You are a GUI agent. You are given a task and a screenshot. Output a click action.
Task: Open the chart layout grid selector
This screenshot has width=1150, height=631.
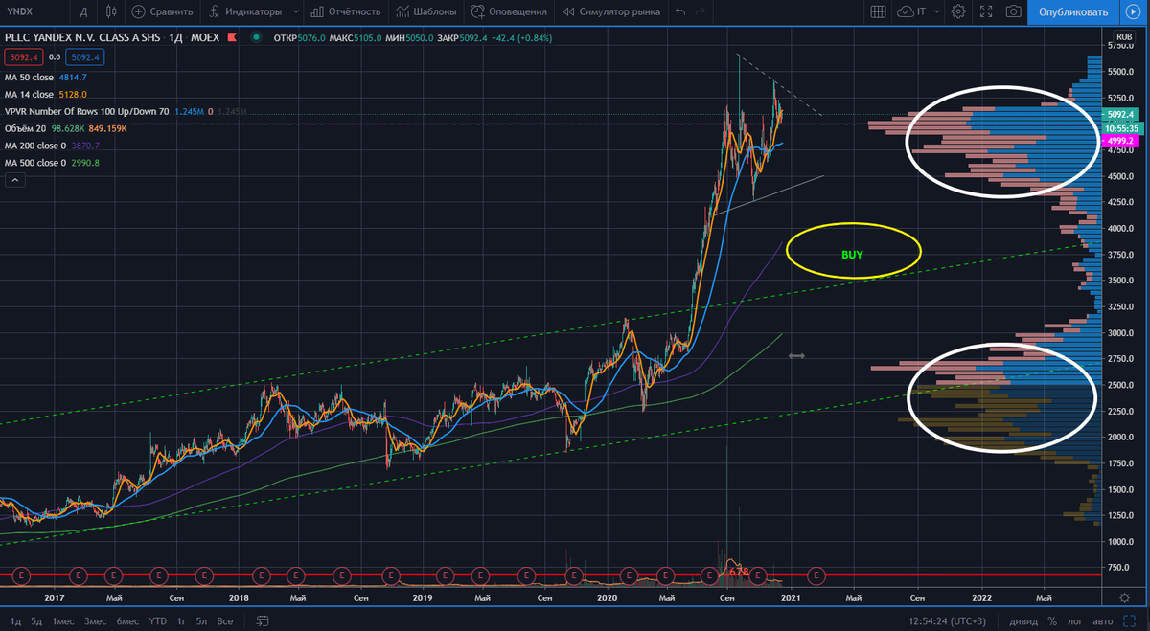879,12
